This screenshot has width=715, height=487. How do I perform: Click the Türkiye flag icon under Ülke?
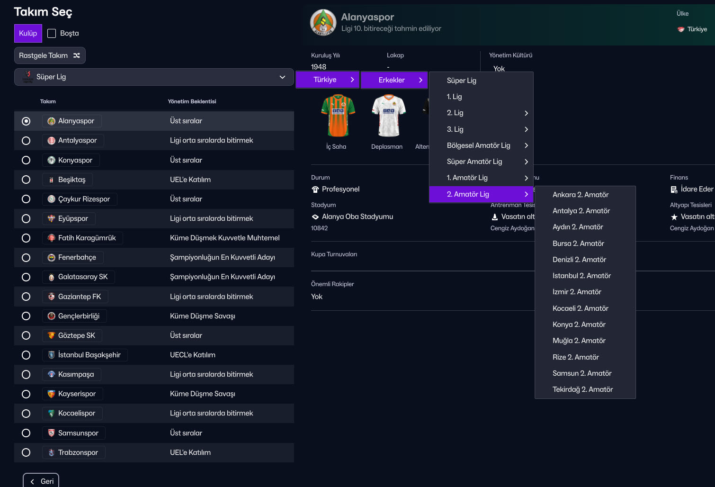pos(681,29)
